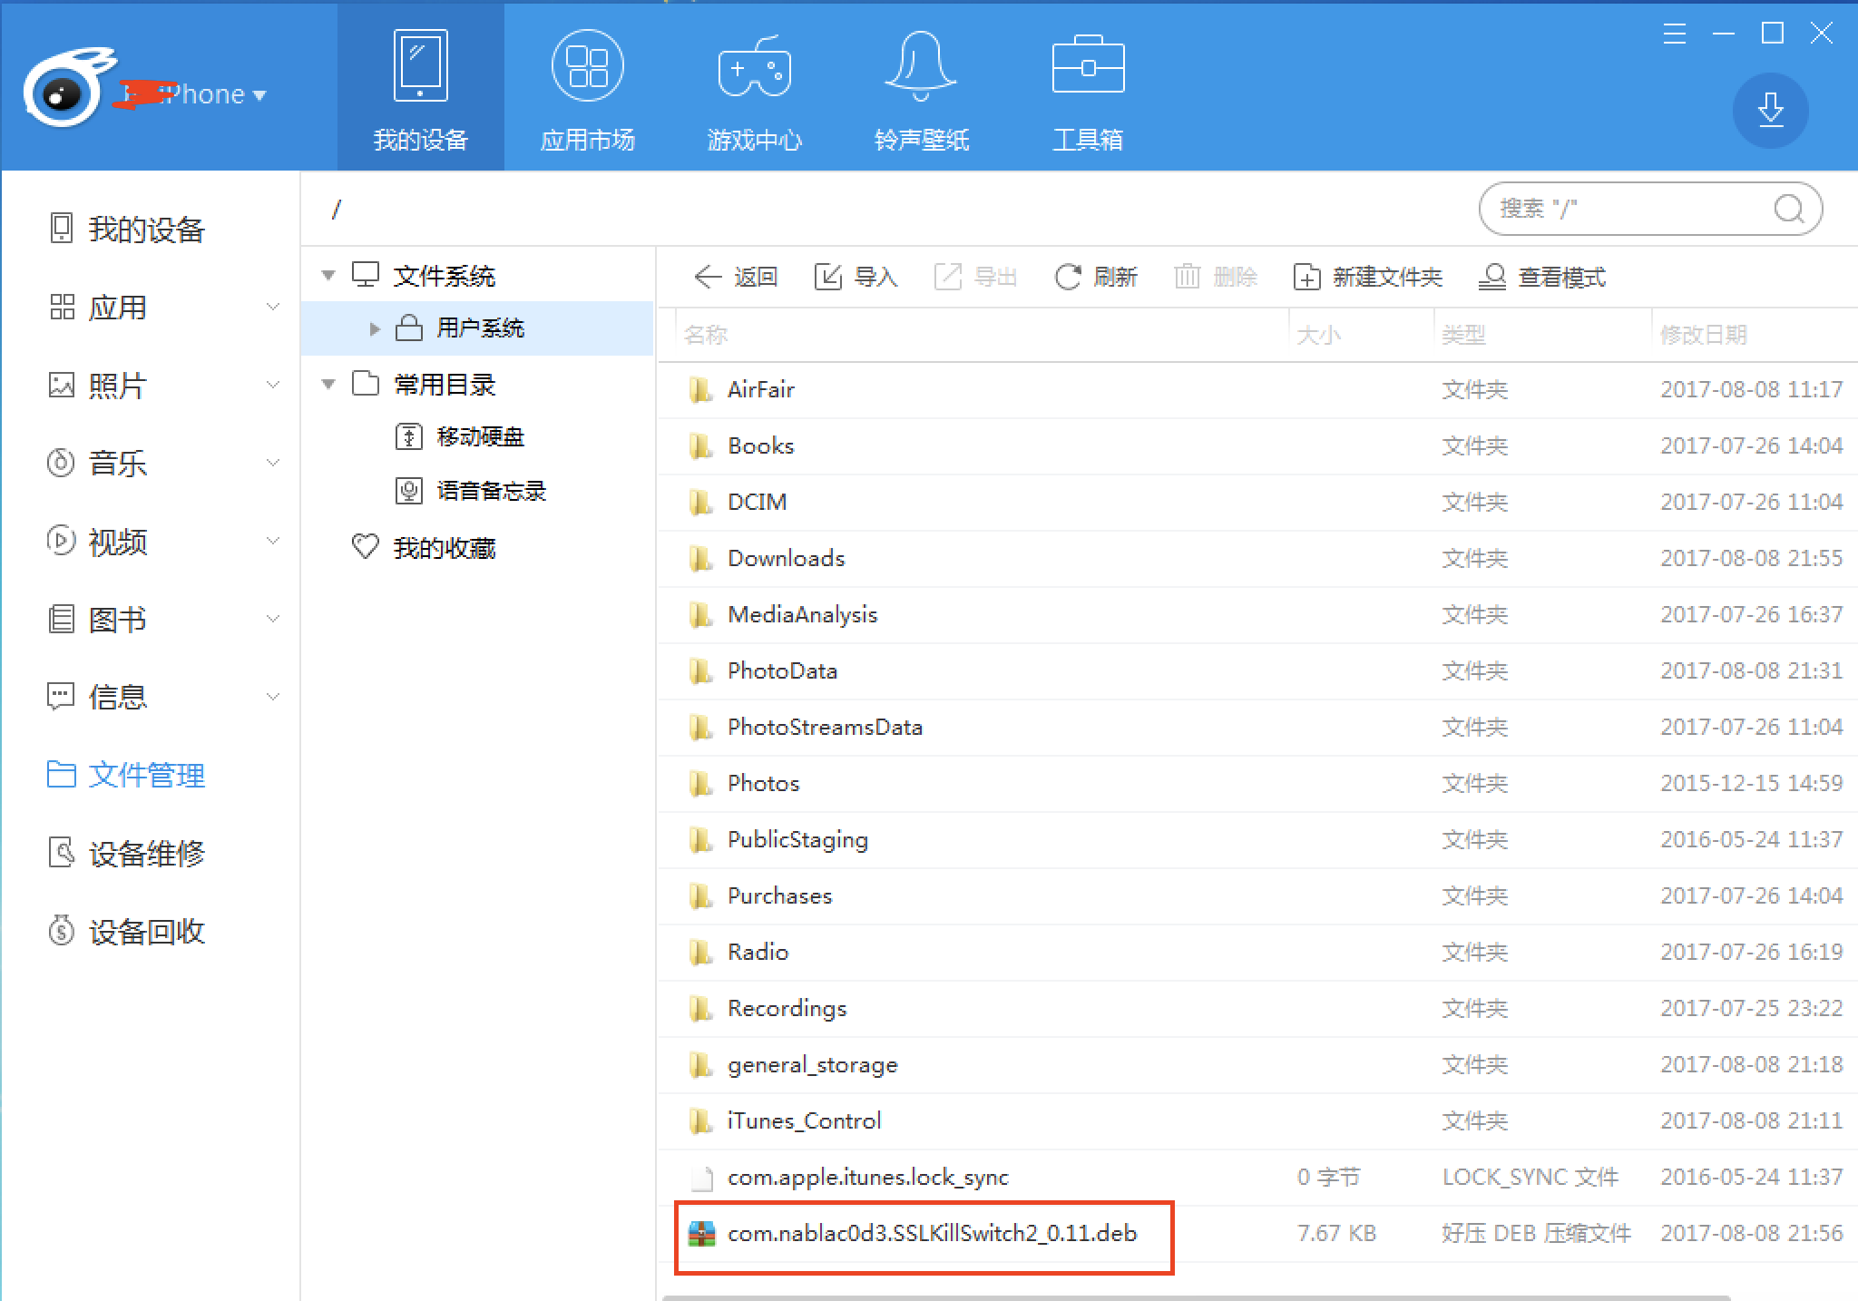Collapse the 文件系统 tree node
This screenshot has width=1858, height=1301.
point(328,275)
